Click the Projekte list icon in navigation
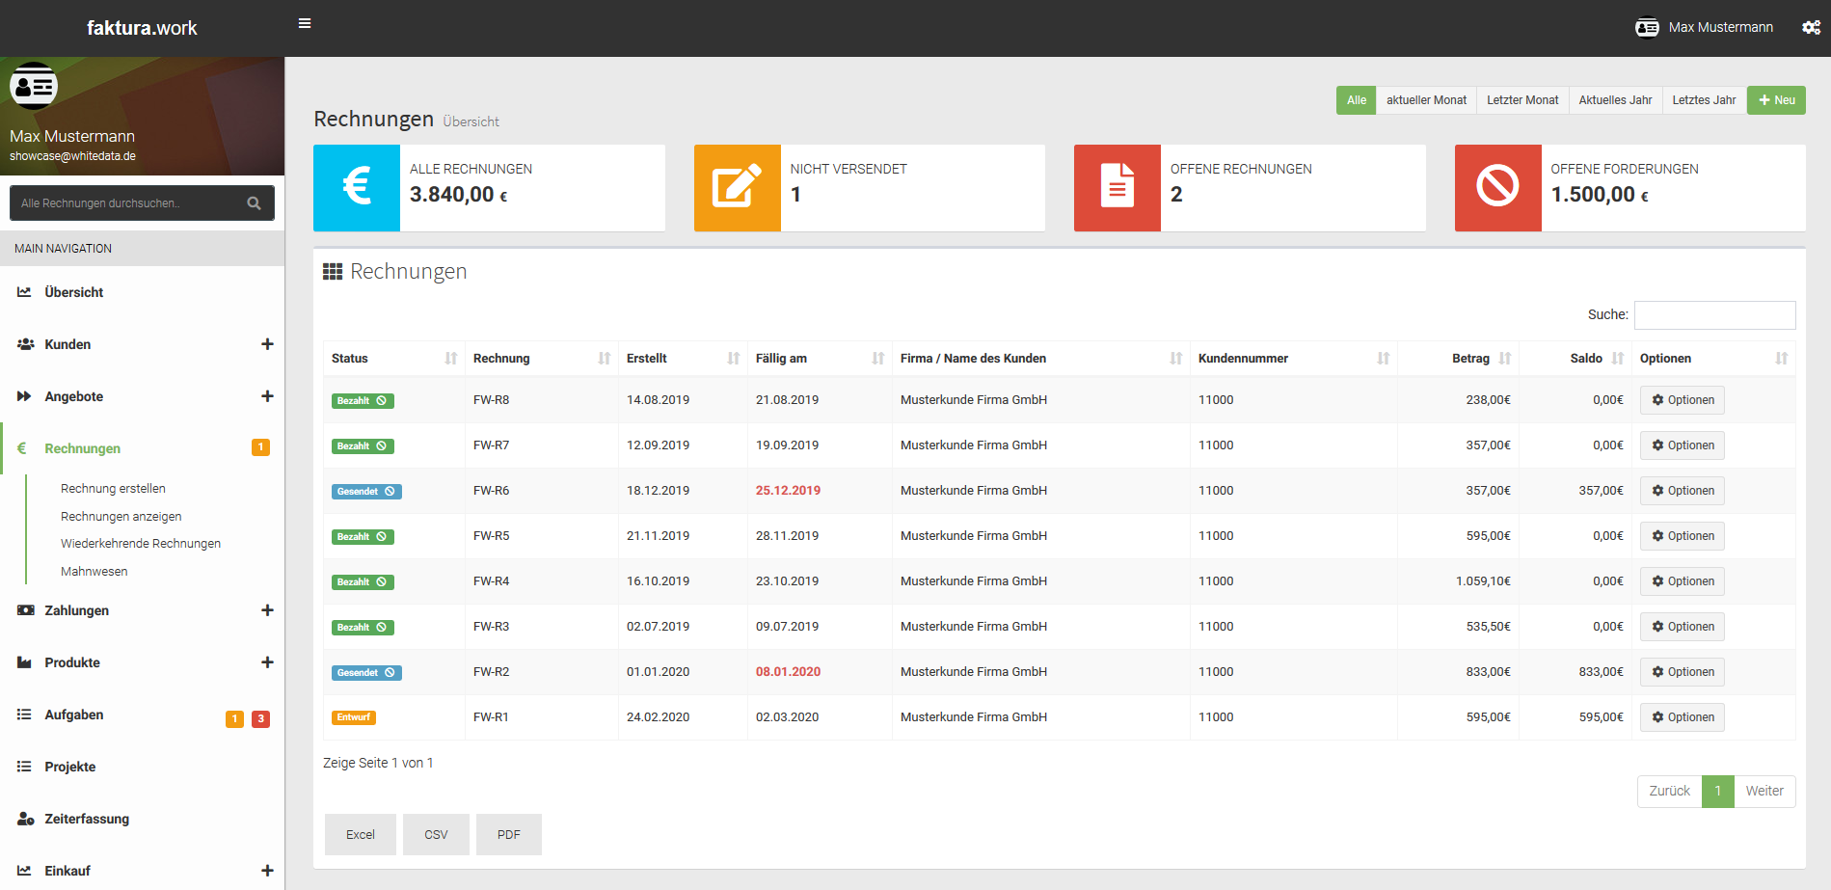Viewport: 1831px width, 890px height. point(24,767)
